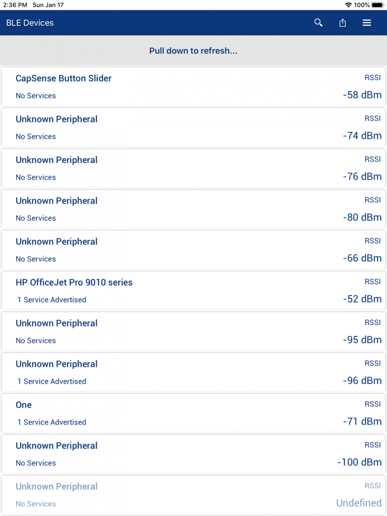Open the share icon in header
387x516 pixels.
(343, 23)
